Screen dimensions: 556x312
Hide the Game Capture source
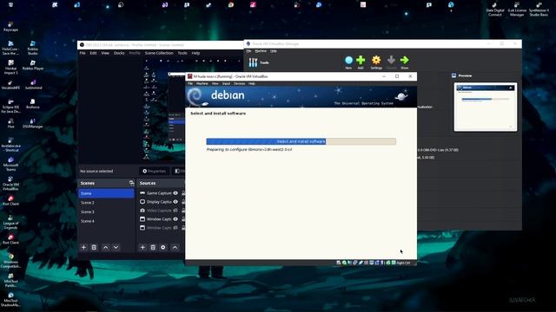click(x=175, y=193)
